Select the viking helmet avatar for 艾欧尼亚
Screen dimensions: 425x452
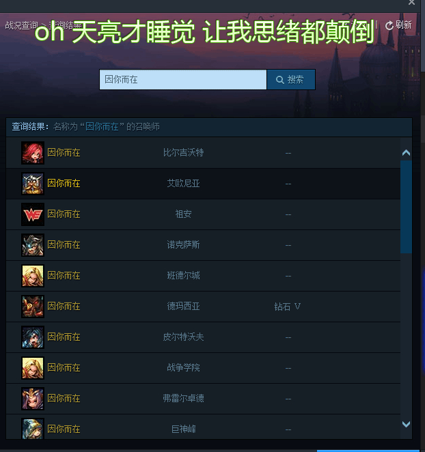[33, 184]
